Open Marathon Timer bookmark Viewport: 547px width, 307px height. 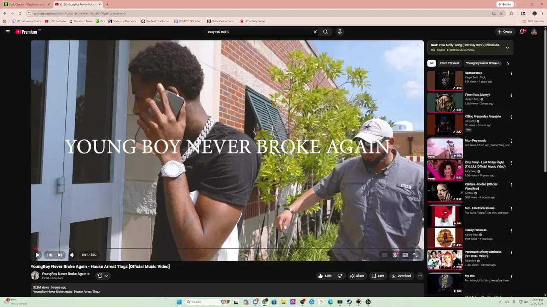point(81,21)
